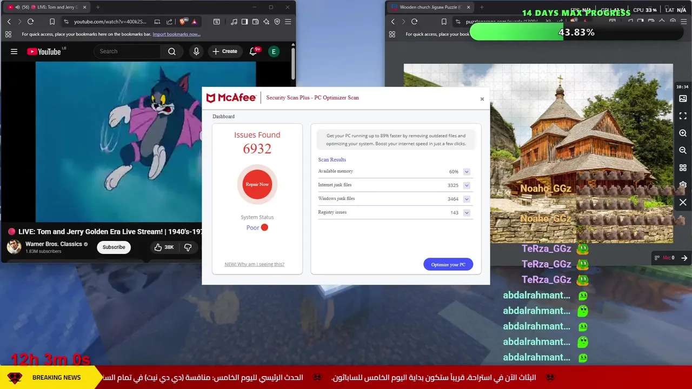The height and width of the screenshot is (389, 692).
Task: Click the YouTube search input field
Action: point(128,51)
